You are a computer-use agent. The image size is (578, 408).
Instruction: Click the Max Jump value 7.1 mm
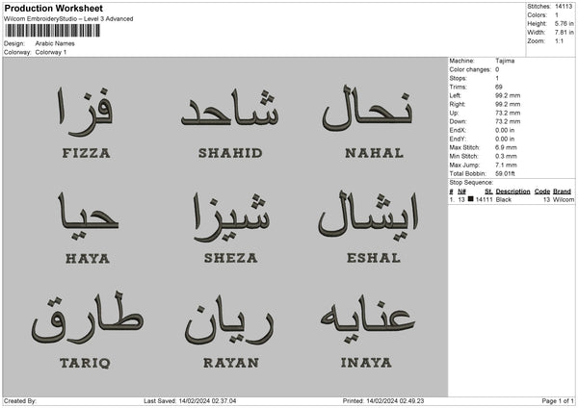pyautogui.click(x=506, y=165)
